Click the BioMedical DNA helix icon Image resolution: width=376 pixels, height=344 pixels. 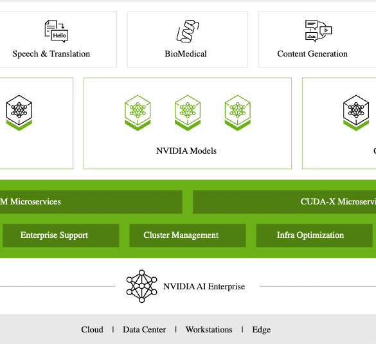[188, 32]
